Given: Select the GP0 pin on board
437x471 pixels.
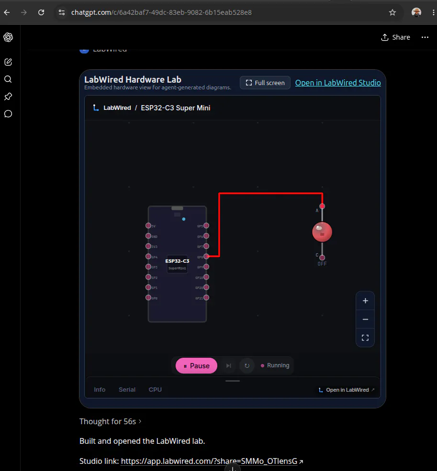Looking at the screenshot, I should (148, 298).
